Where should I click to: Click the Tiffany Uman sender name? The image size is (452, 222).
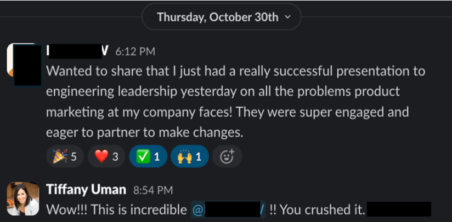tap(86, 190)
